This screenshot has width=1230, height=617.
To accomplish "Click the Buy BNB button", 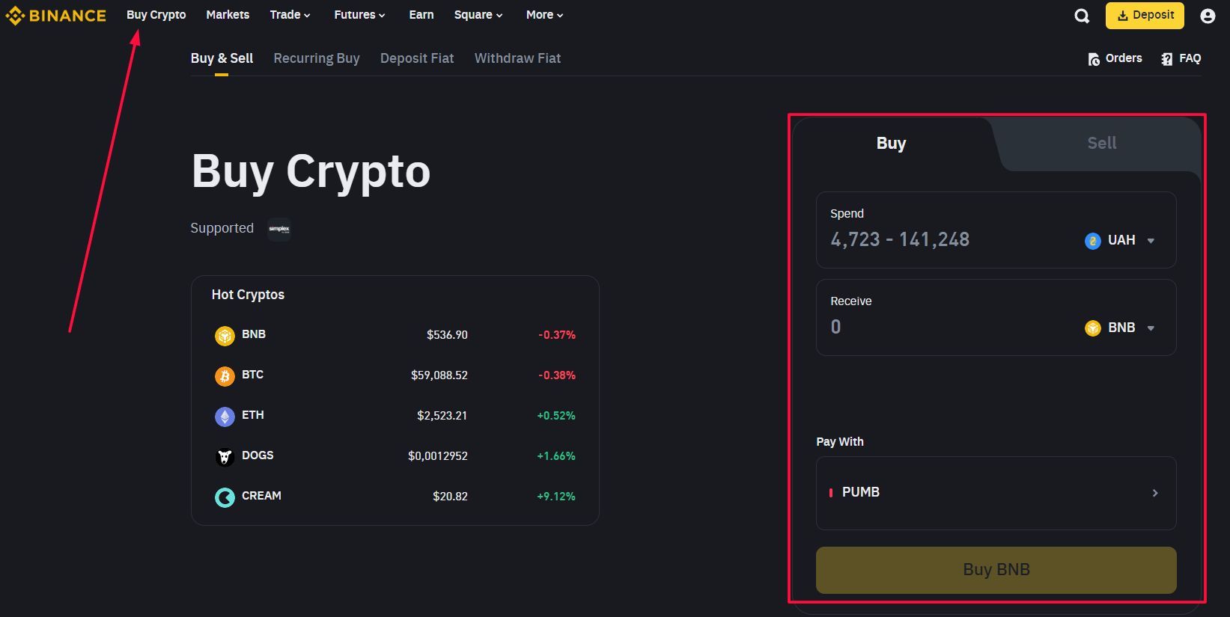I will point(996,570).
